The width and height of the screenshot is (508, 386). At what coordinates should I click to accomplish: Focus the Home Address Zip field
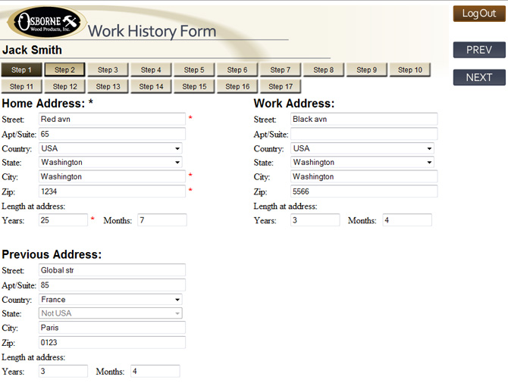(x=111, y=191)
